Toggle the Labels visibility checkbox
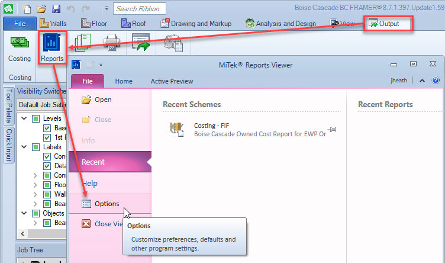445x263 pixels. tap(36, 147)
